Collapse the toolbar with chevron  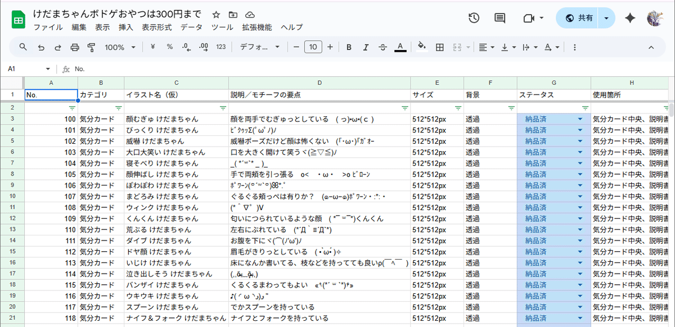651,47
